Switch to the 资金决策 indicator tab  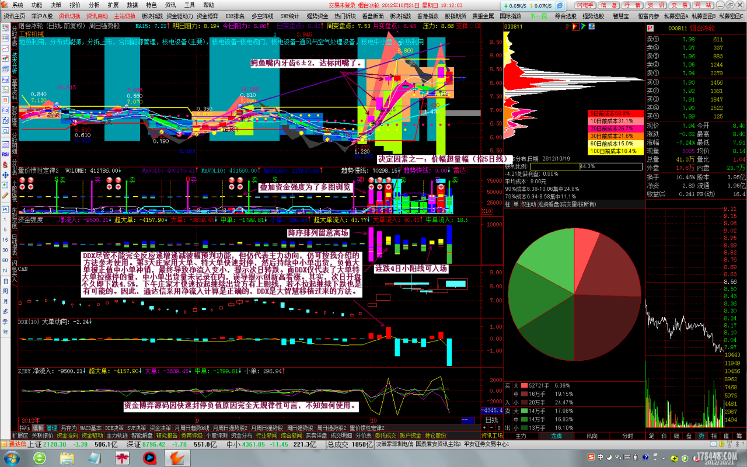point(160,428)
